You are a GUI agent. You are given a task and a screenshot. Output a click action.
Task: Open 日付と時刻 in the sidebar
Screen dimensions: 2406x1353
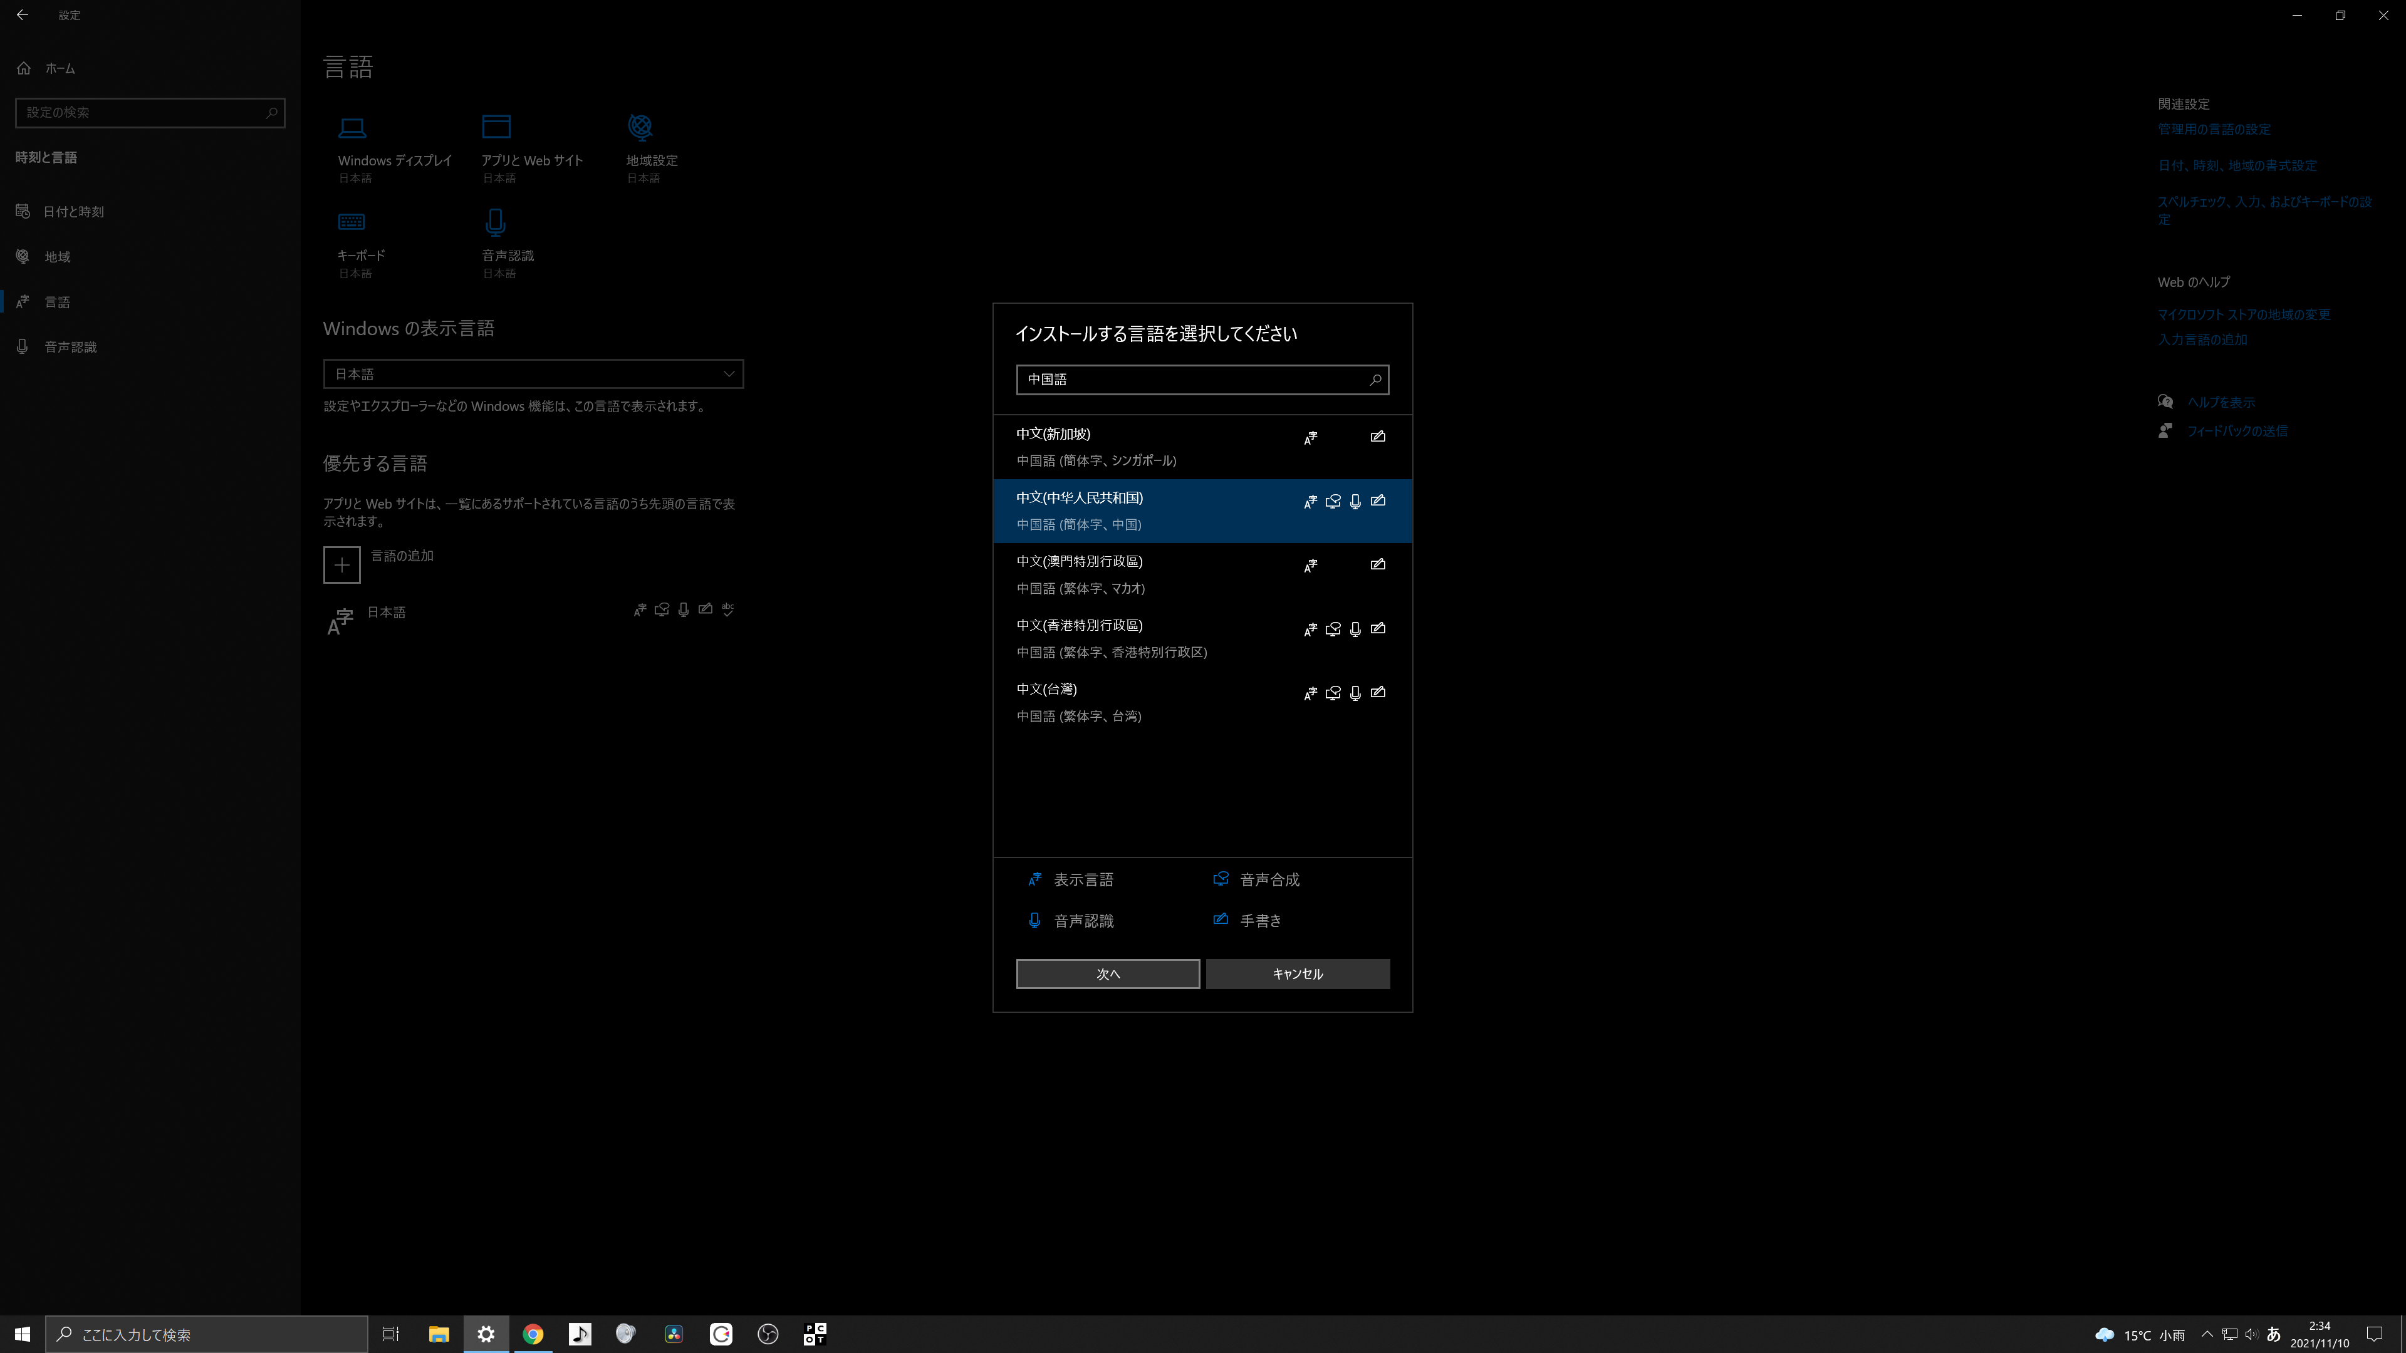tap(74, 212)
